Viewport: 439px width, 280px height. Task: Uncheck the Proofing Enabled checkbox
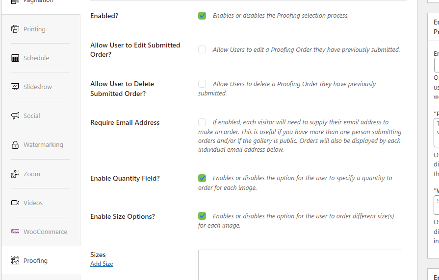(x=202, y=16)
